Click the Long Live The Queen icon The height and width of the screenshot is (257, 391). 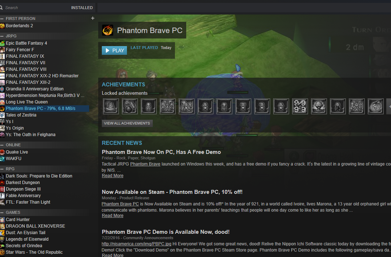point(2,102)
